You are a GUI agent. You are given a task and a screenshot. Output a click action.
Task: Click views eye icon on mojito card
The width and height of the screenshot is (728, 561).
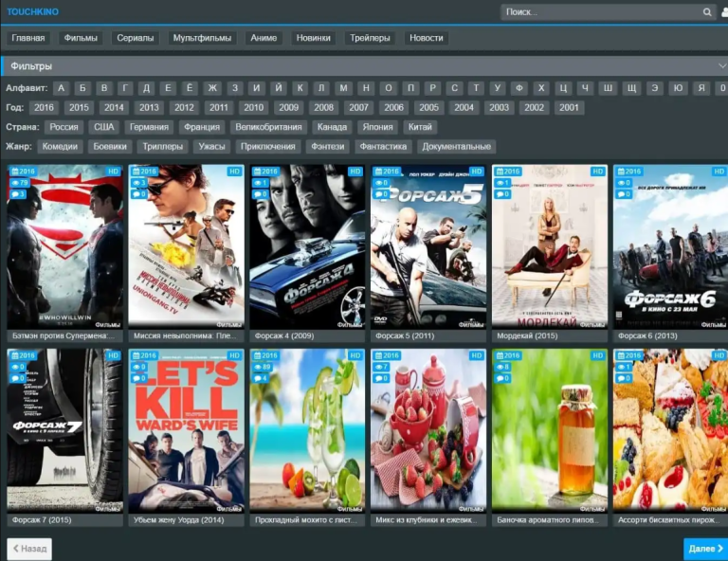(257, 367)
